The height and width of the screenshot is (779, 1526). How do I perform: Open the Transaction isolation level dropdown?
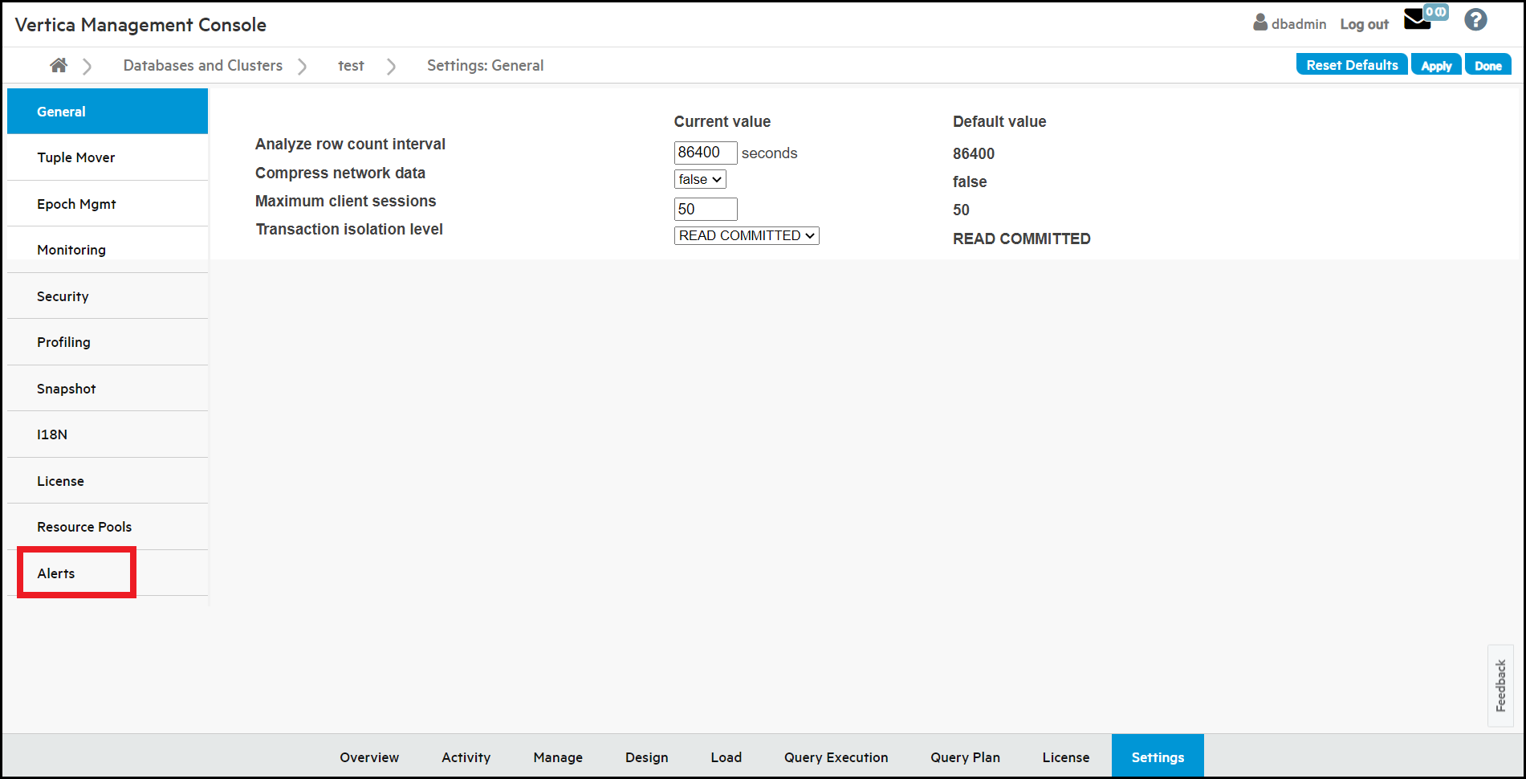[746, 235]
